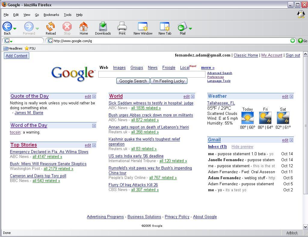
Task: Open the Tallahassee, FL weather link
Action: (x=221, y=103)
